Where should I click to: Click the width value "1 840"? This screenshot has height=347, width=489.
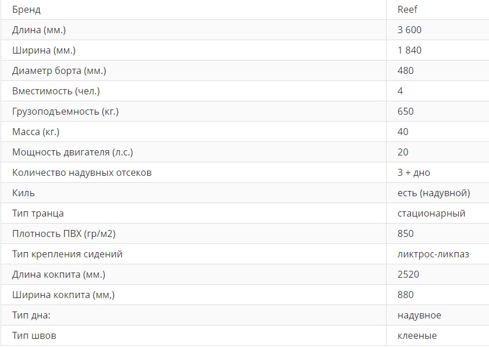tap(409, 51)
